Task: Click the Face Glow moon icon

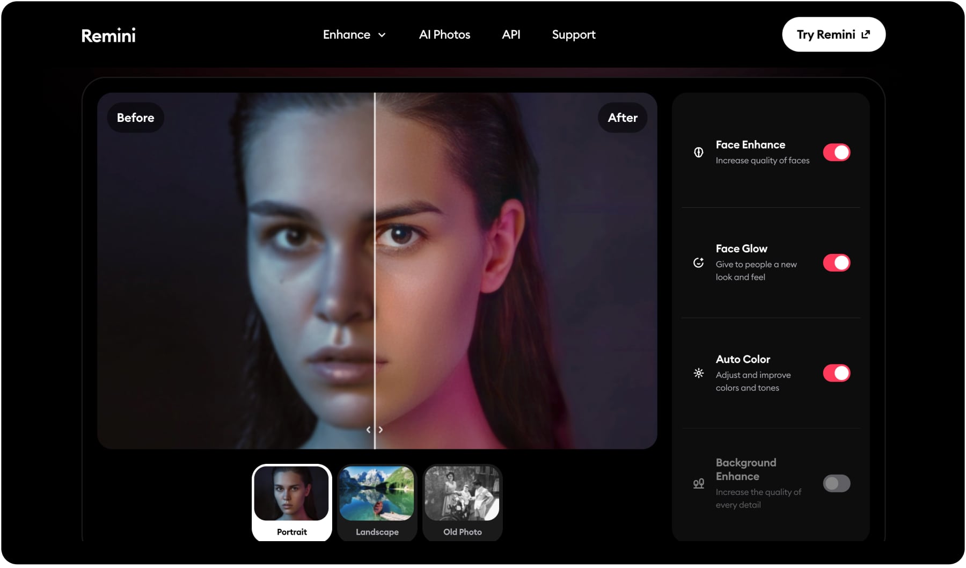Action: [x=698, y=263]
